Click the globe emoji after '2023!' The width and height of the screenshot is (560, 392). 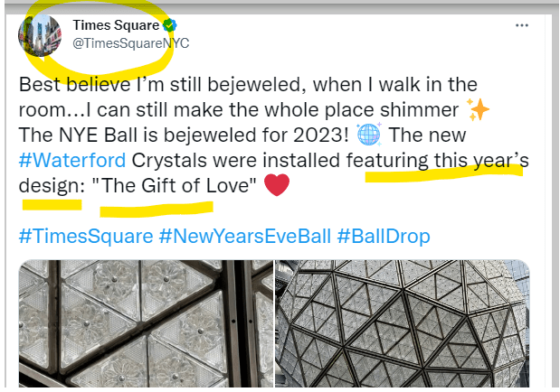click(x=370, y=136)
